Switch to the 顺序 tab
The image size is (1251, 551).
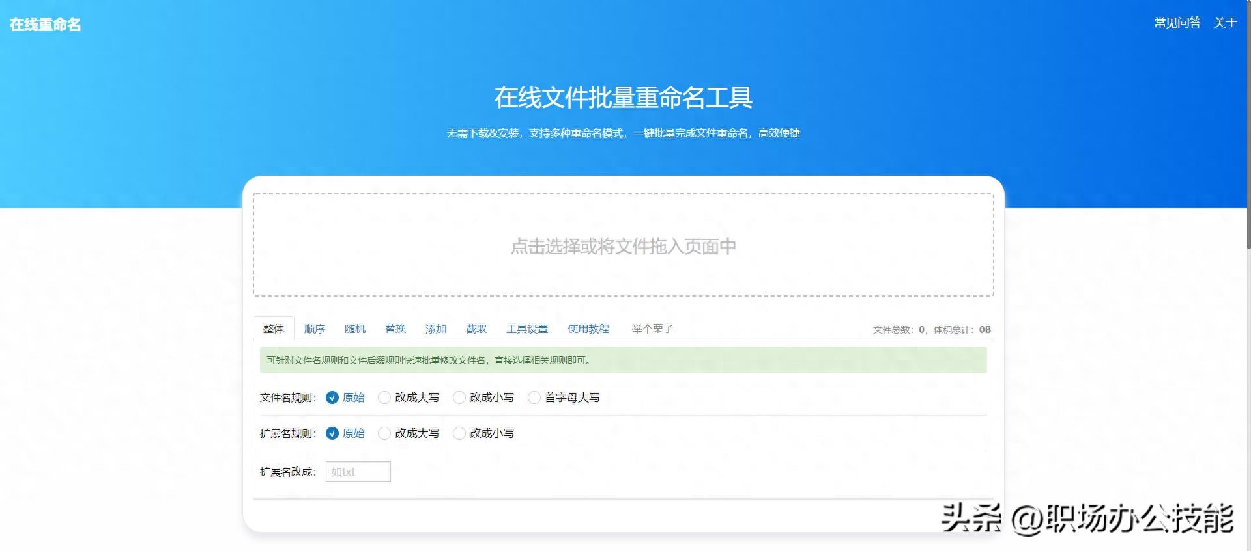(x=315, y=329)
